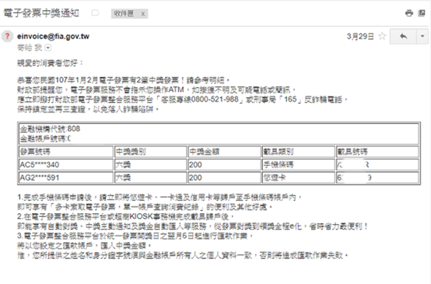Click greeting 親愛的消費者您好
The width and height of the screenshot is (431, 284).
click(x=50, y=63)
